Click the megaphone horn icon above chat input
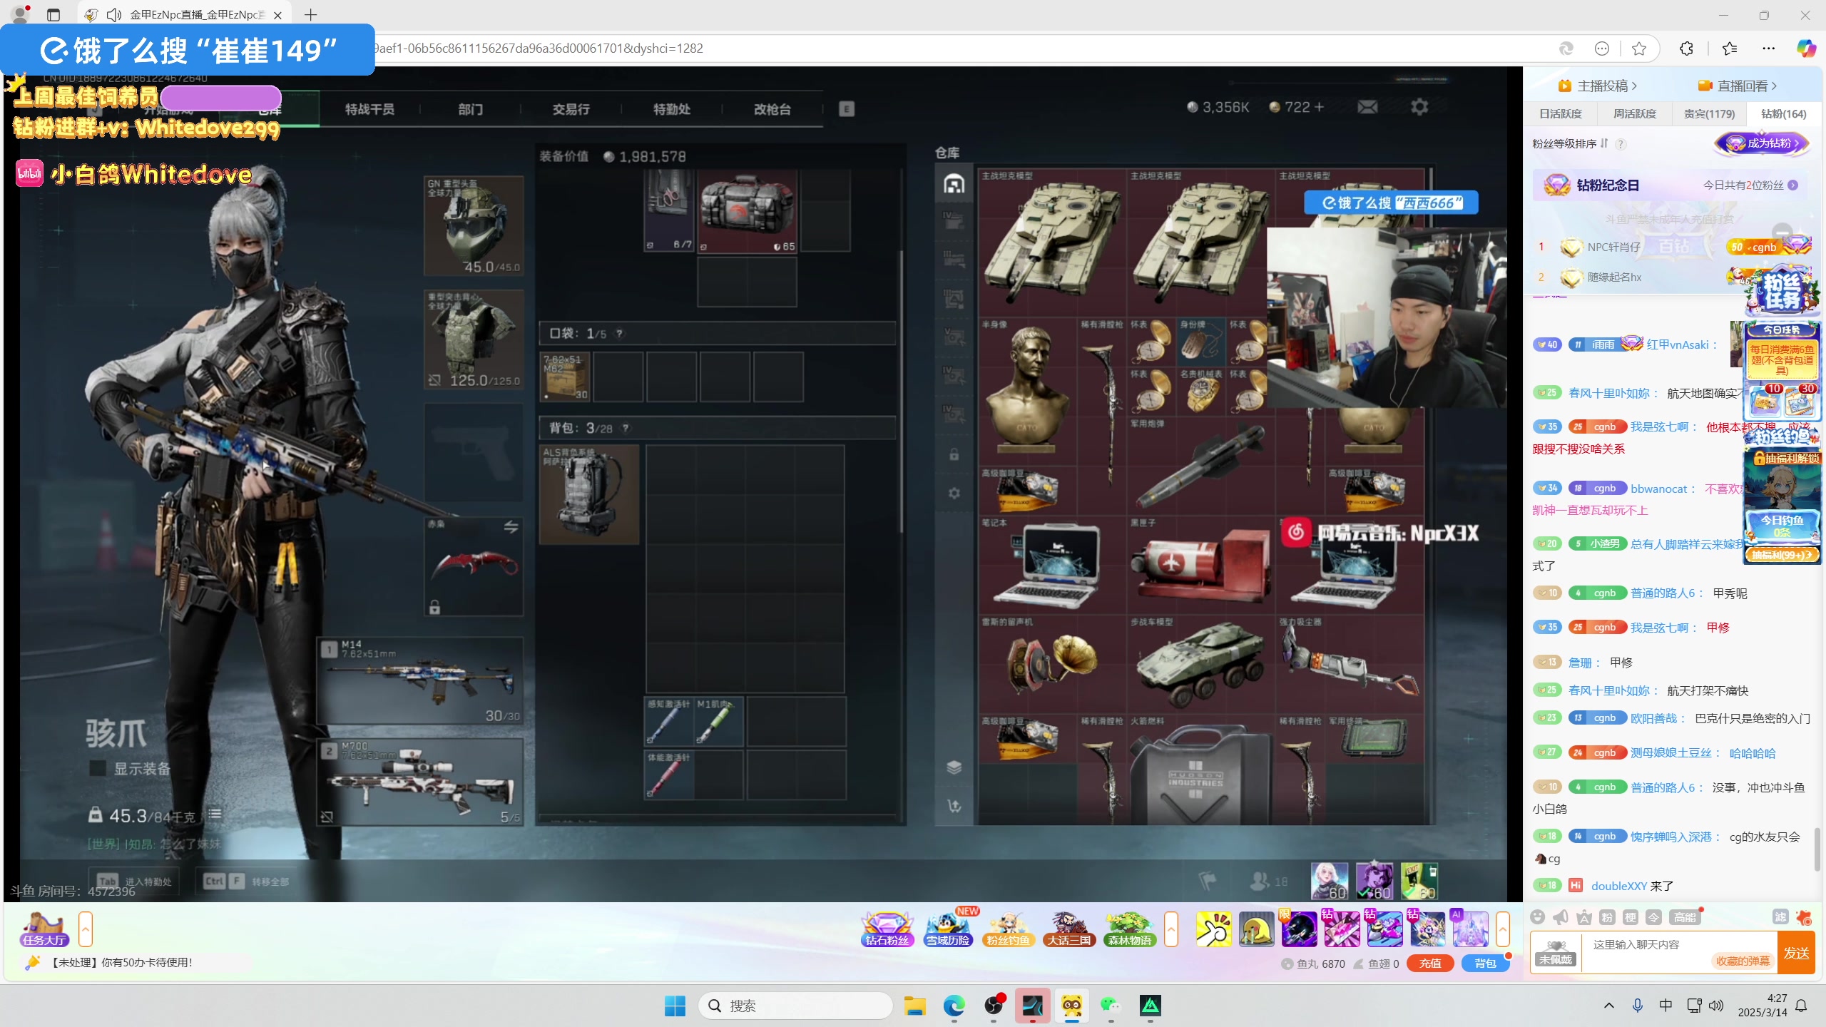1826x1027 pixels. [1561, 917]
